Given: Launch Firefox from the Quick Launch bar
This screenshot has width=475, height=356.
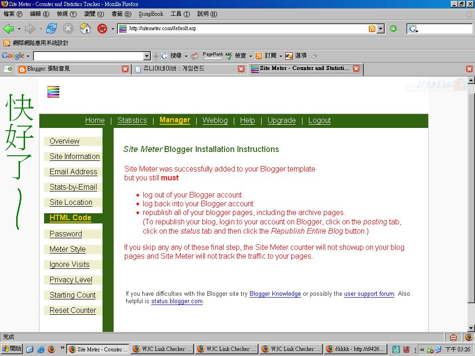Looking at the screenshot, I should tap(51, 350).
